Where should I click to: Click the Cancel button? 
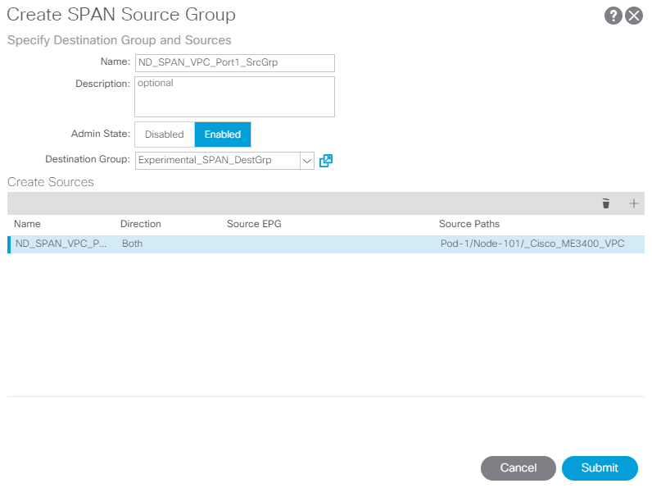coord(518,468)
